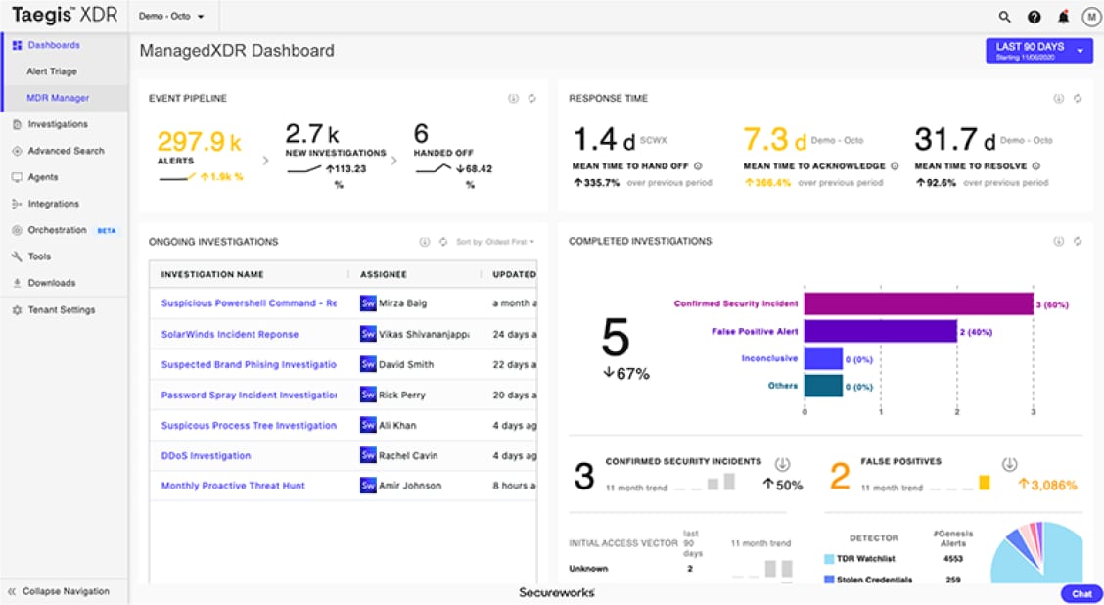Sort by Investigation Name column header
1104x605 pixels.
click(x=212, y=275)
